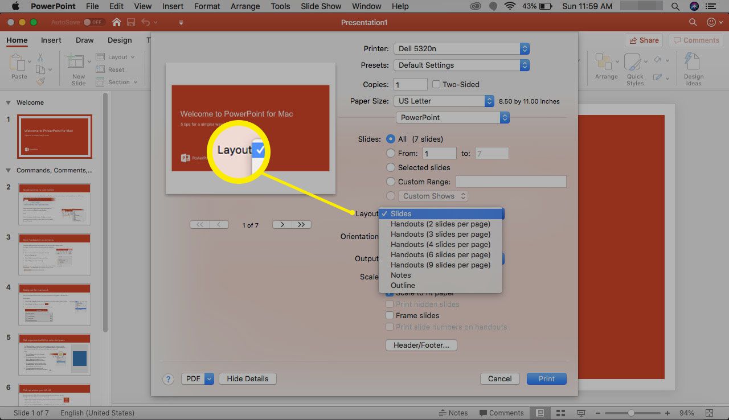Click the Cut scissors icon
The width and height of the screenshot is (729, 420).
pos(40,57)
